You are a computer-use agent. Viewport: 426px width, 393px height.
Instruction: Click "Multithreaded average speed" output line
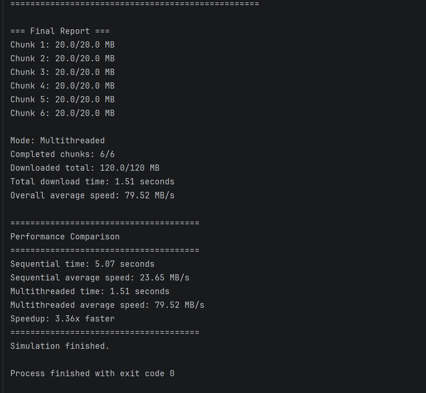107,305
